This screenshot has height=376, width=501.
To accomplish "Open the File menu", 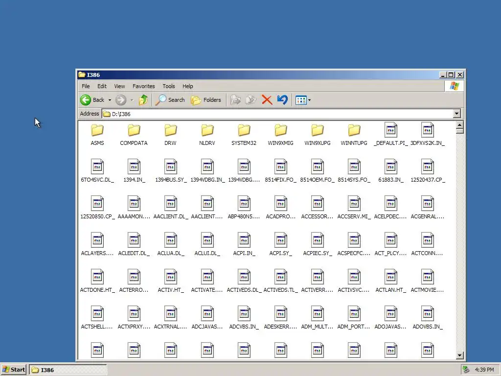I will click(x=86, y=86).
